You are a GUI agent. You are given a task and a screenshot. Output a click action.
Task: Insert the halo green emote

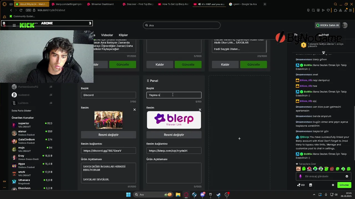click(x=326, y=169)
